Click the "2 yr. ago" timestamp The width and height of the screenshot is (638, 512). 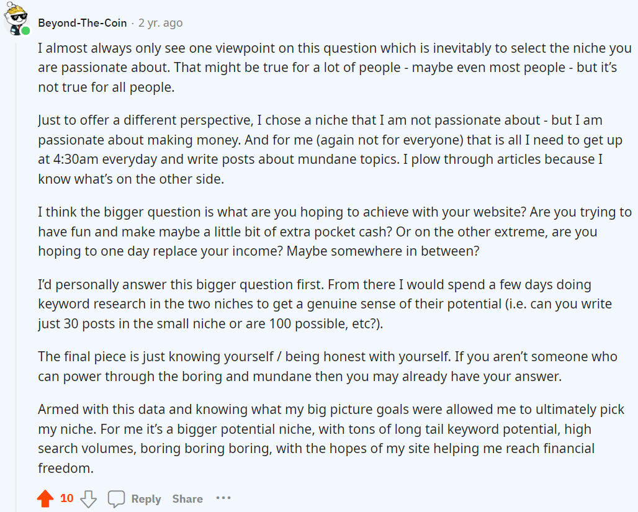click(160, 23)
